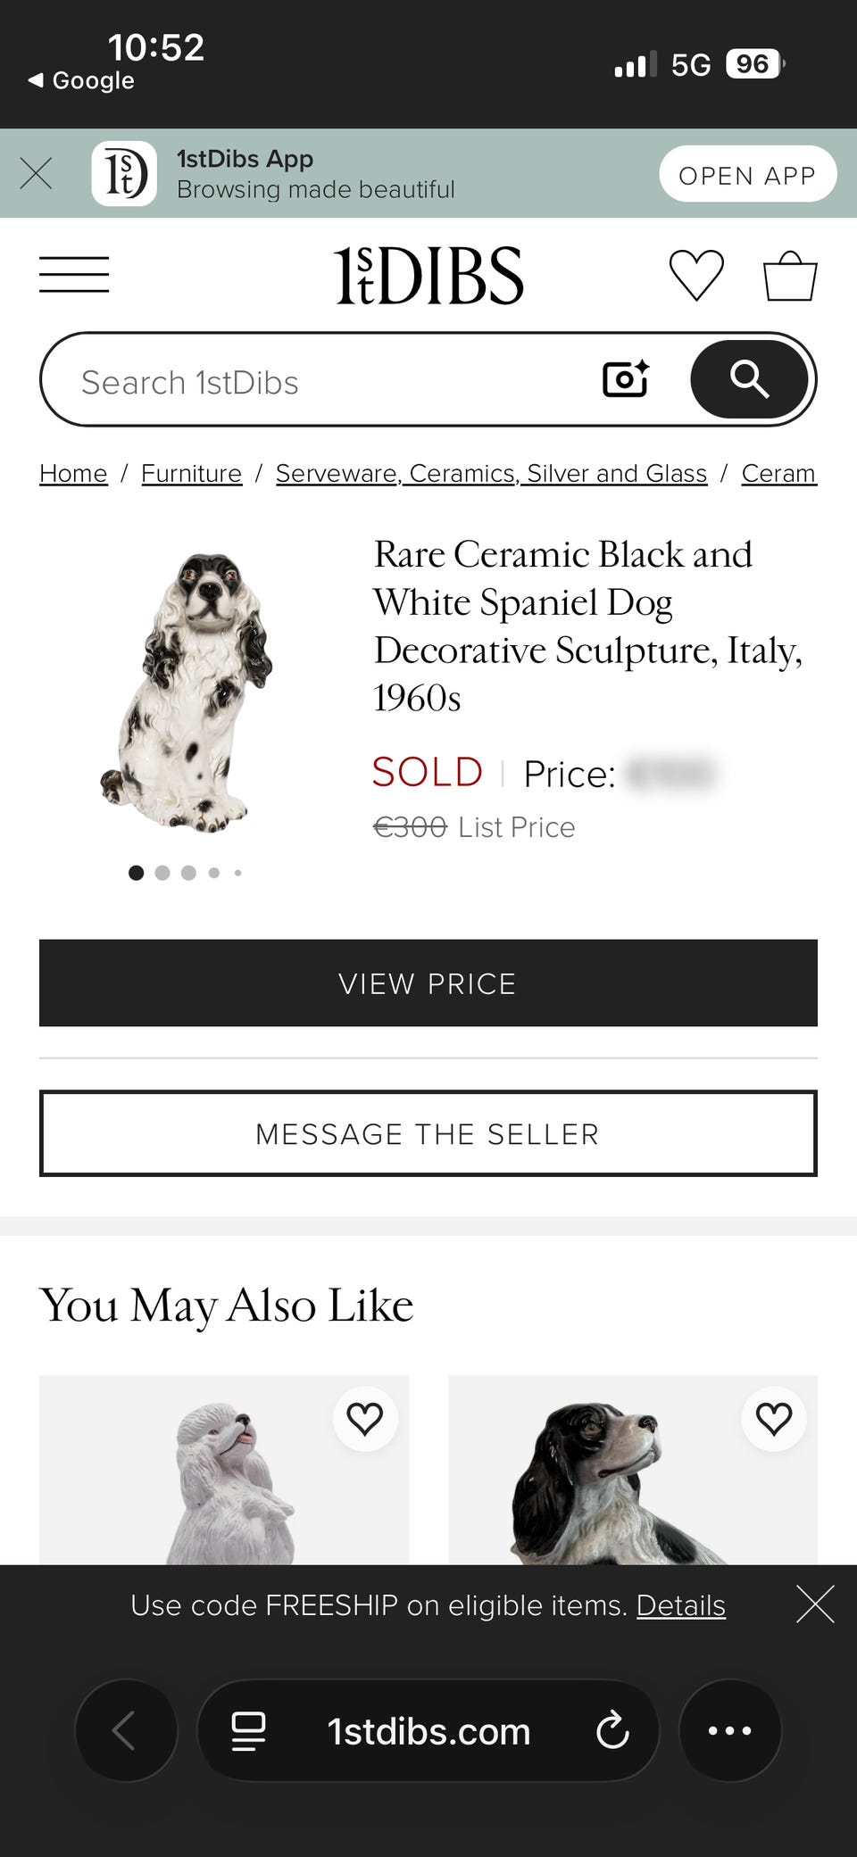Open favorites heart icon in header
Viewport: 857px width, 1857px height.
[696, 275]
